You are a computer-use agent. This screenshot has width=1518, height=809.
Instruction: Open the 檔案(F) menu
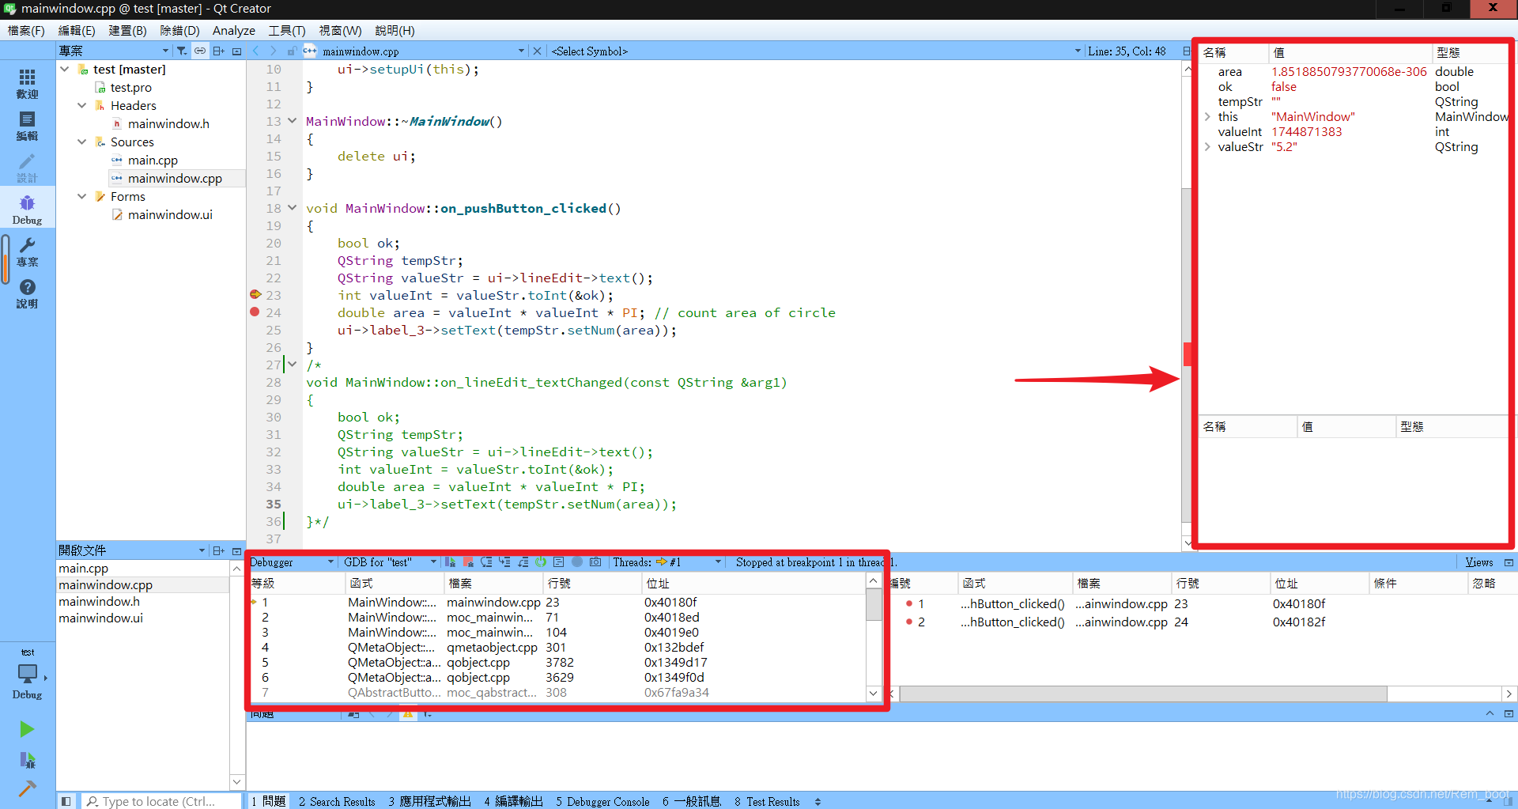(x=26, y=30)
